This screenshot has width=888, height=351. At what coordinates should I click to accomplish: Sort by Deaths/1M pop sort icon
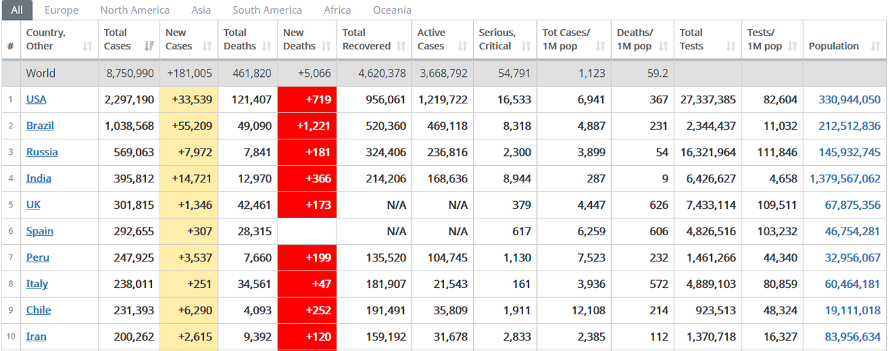pos(663,46)
